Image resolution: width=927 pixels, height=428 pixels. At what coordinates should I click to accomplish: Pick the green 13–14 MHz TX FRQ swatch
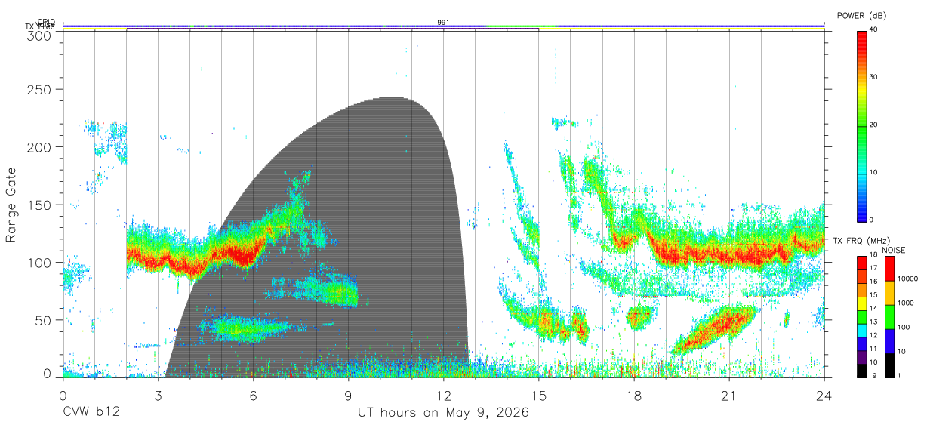(861, 316)
